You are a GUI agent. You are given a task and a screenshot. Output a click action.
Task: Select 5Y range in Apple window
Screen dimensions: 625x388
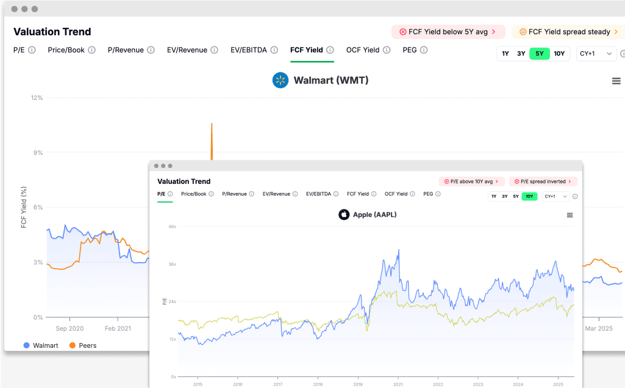516,196
